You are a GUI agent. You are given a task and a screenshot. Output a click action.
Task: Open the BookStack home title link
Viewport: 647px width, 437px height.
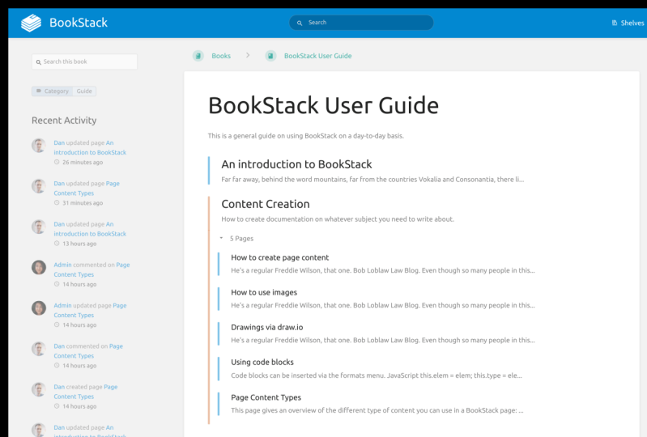click(x=79, y=23)
